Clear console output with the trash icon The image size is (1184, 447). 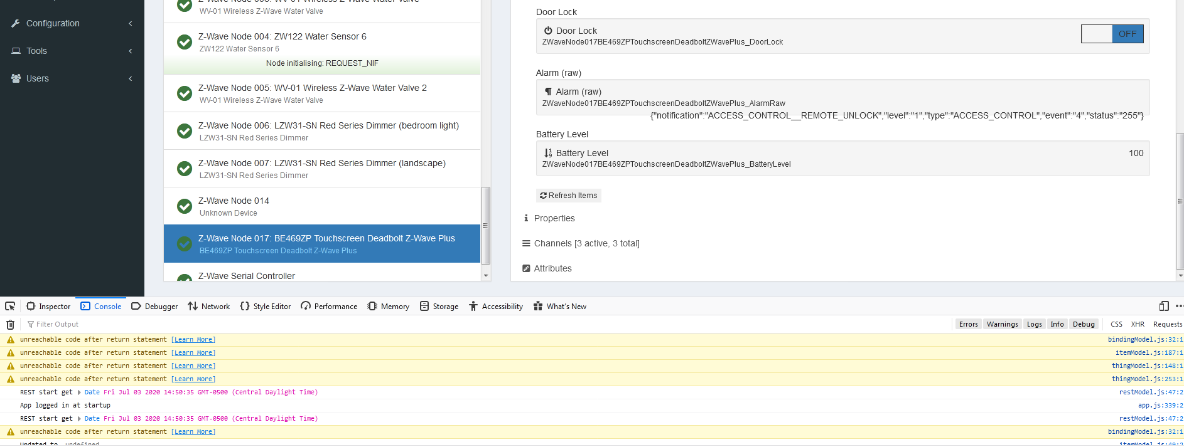tap(10, 325)
